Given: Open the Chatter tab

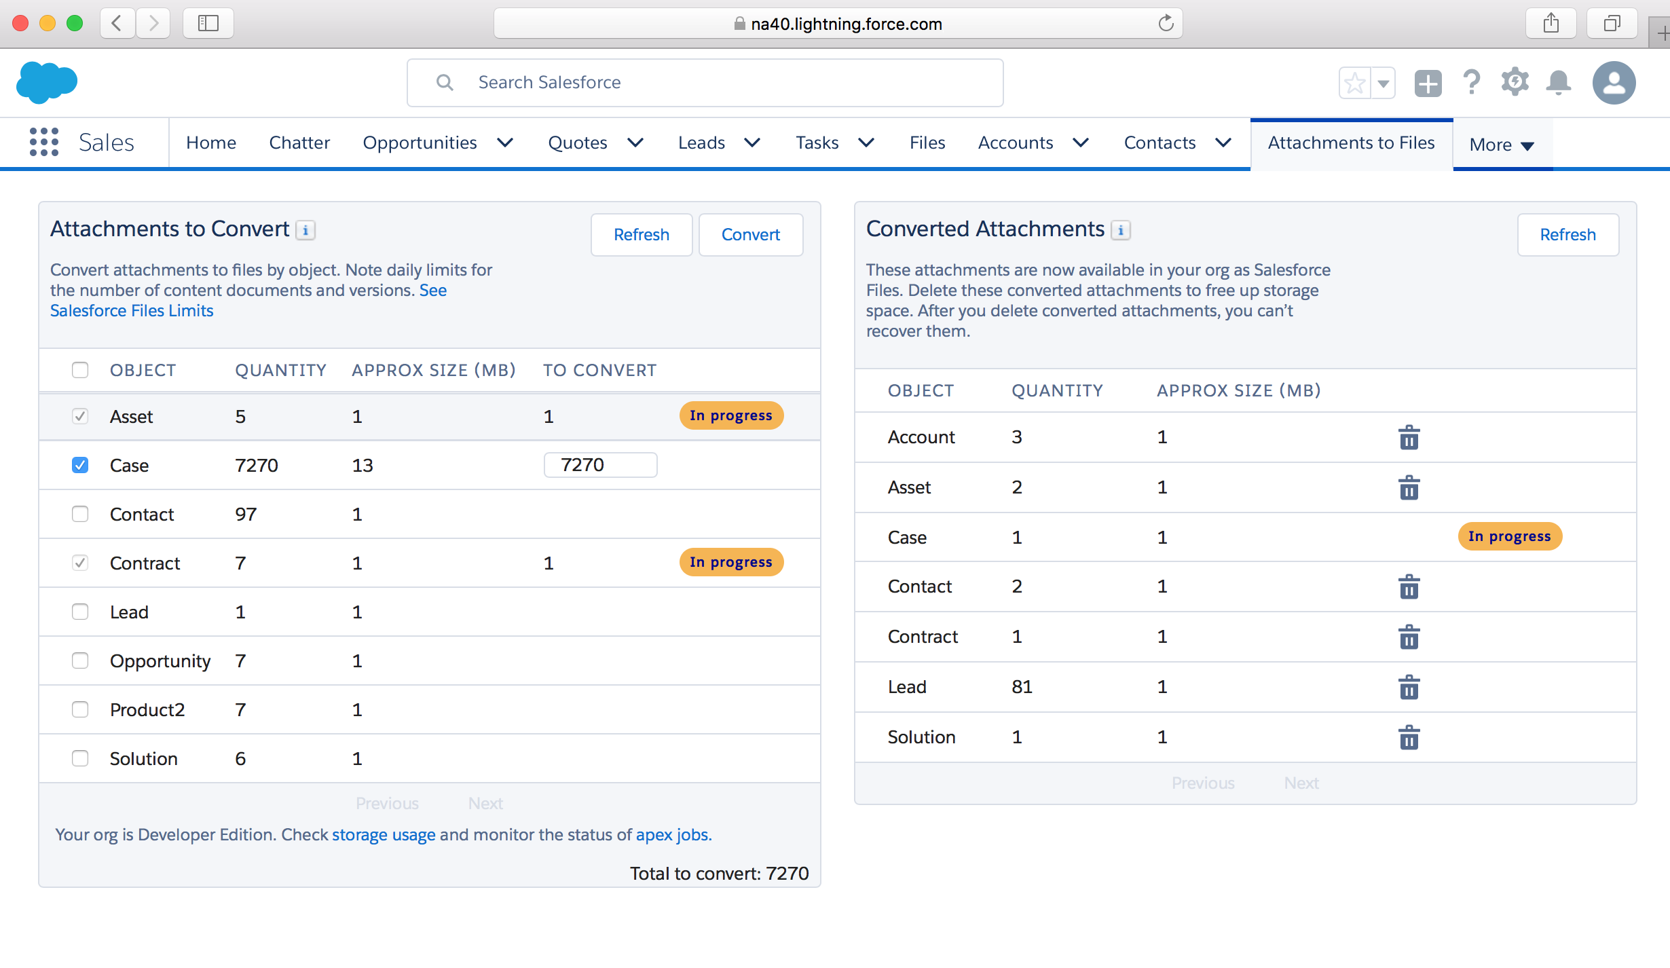Looking at the screenshot, I should point(299,143).
